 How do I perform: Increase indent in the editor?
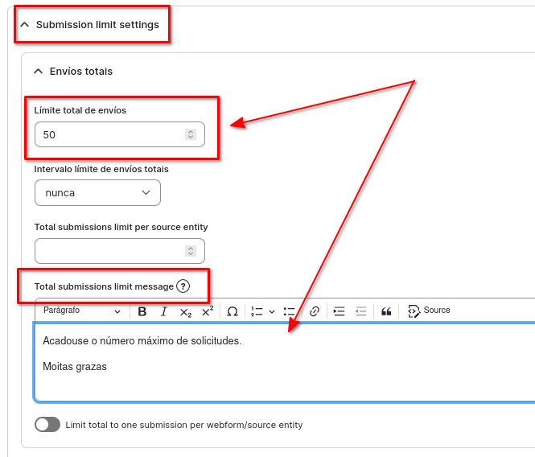[x=339, y=311]
